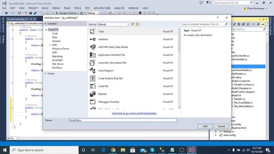Screen dimensions: 274x154
Task: Open the Server Explorer side tab
Action: click(x=3, y=25)
